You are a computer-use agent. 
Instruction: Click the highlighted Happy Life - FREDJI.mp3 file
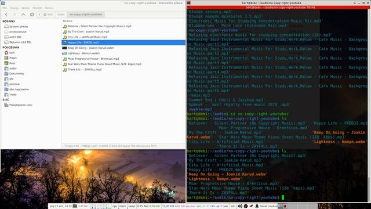[x=123, y=42]
